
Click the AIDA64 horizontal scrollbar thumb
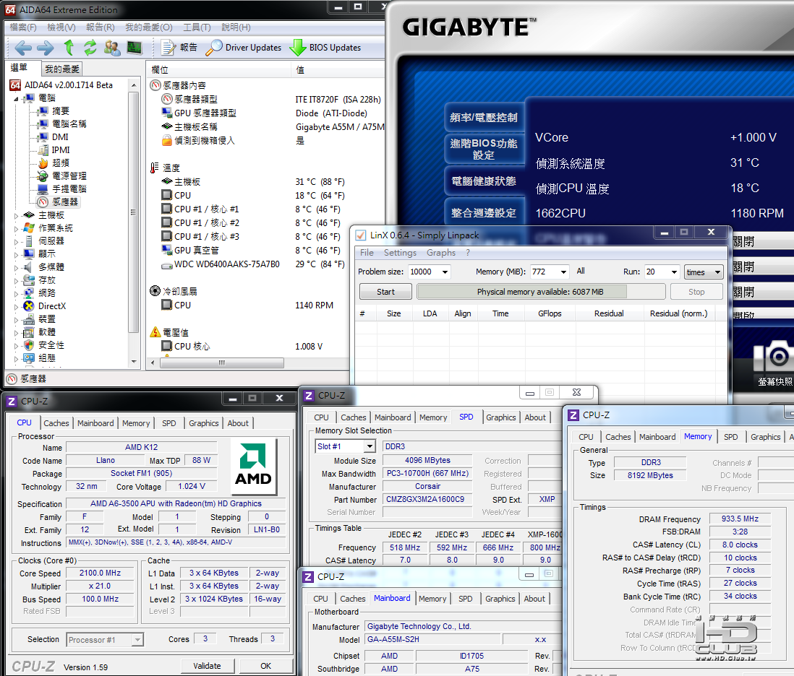click(222, 363)
